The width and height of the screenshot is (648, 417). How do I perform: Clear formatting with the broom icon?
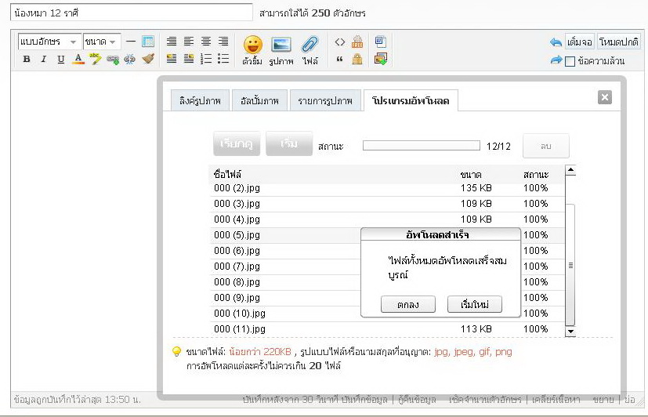pyautogui.click(x=148, y=59)
